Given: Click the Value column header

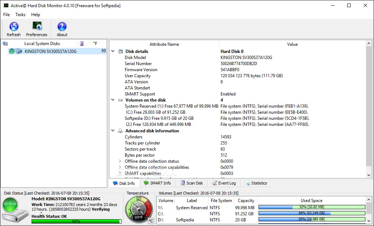Looking at the screenshot, I should point(293,44).
